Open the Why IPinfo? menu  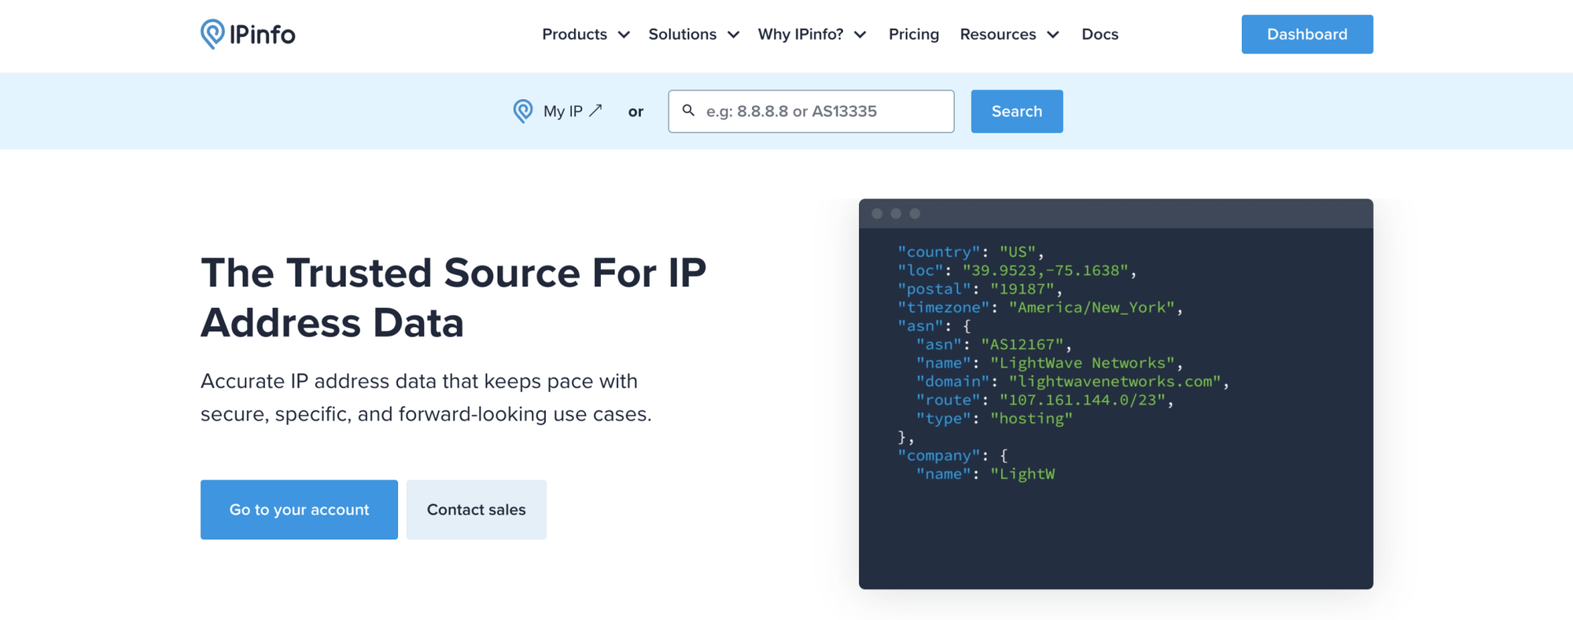(812, 35)
